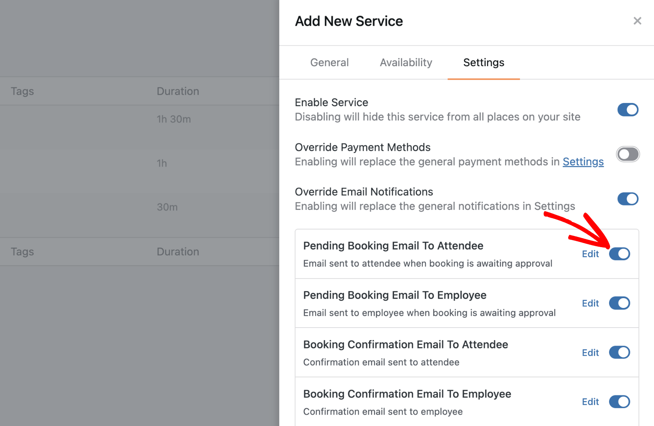This screenshot has width=654, height=426.
Task: Toggle off Pending Booking Email To Employee
Action: (620, 303)
